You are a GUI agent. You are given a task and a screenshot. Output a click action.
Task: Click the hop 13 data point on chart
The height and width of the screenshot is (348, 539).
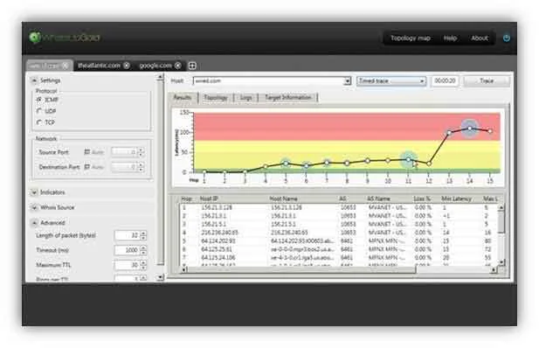click(449, 133)
